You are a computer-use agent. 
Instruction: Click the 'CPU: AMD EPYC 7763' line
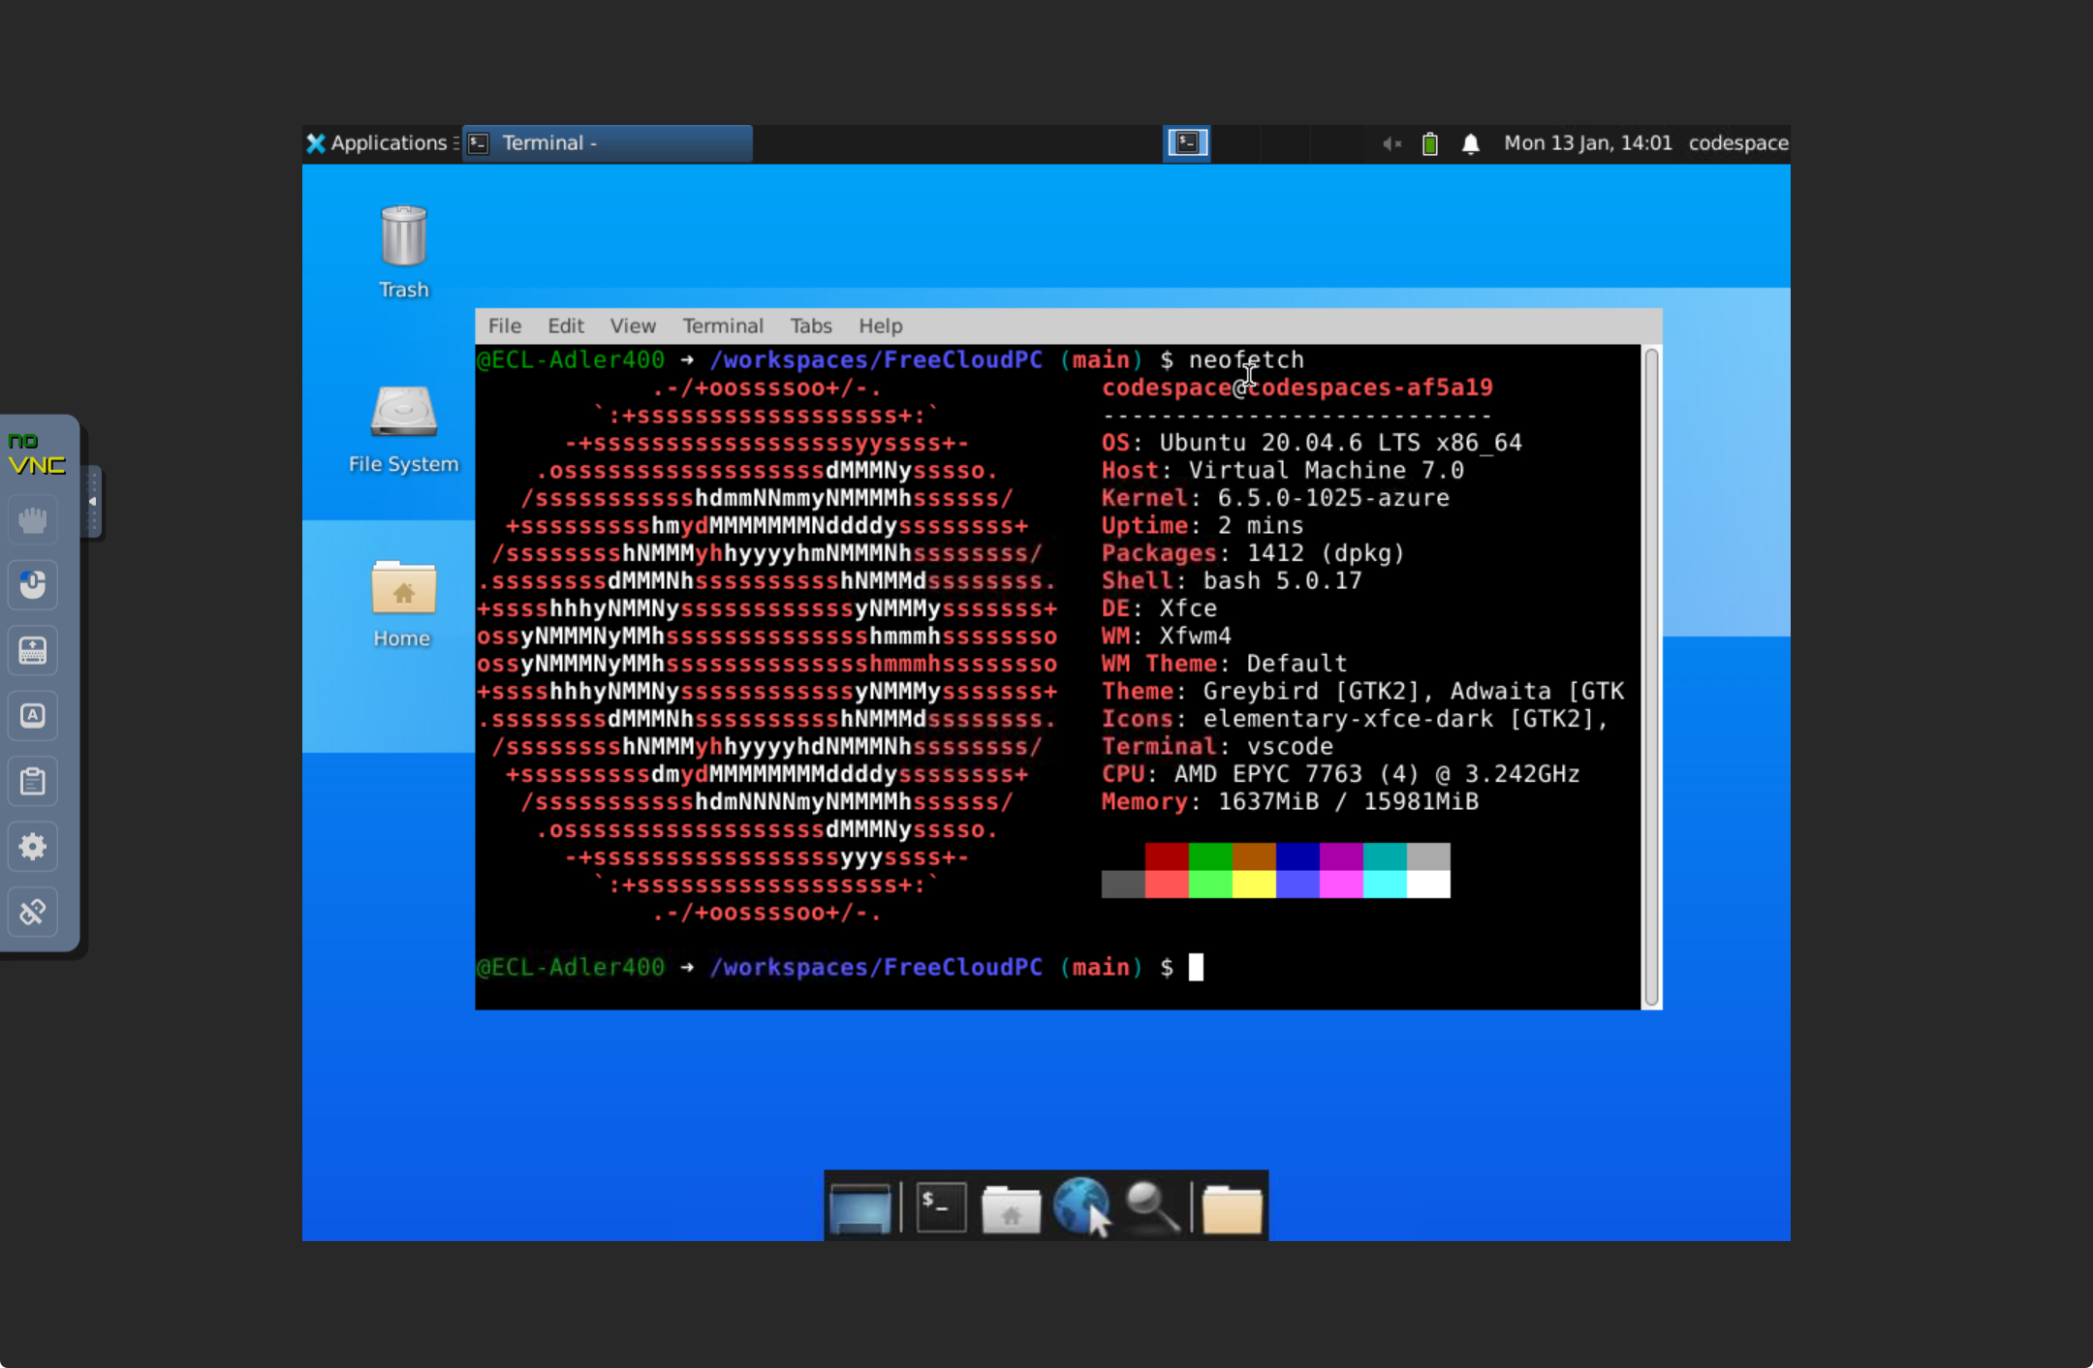click(x=1341, y=774)
